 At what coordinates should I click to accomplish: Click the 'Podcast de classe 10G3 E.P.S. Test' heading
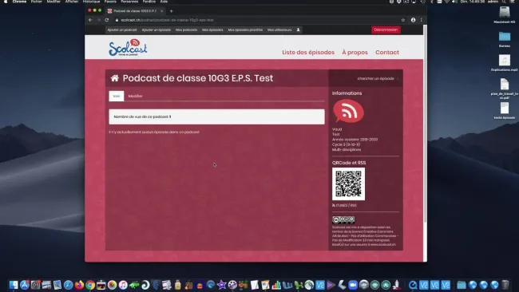click(x=198, y=78)
